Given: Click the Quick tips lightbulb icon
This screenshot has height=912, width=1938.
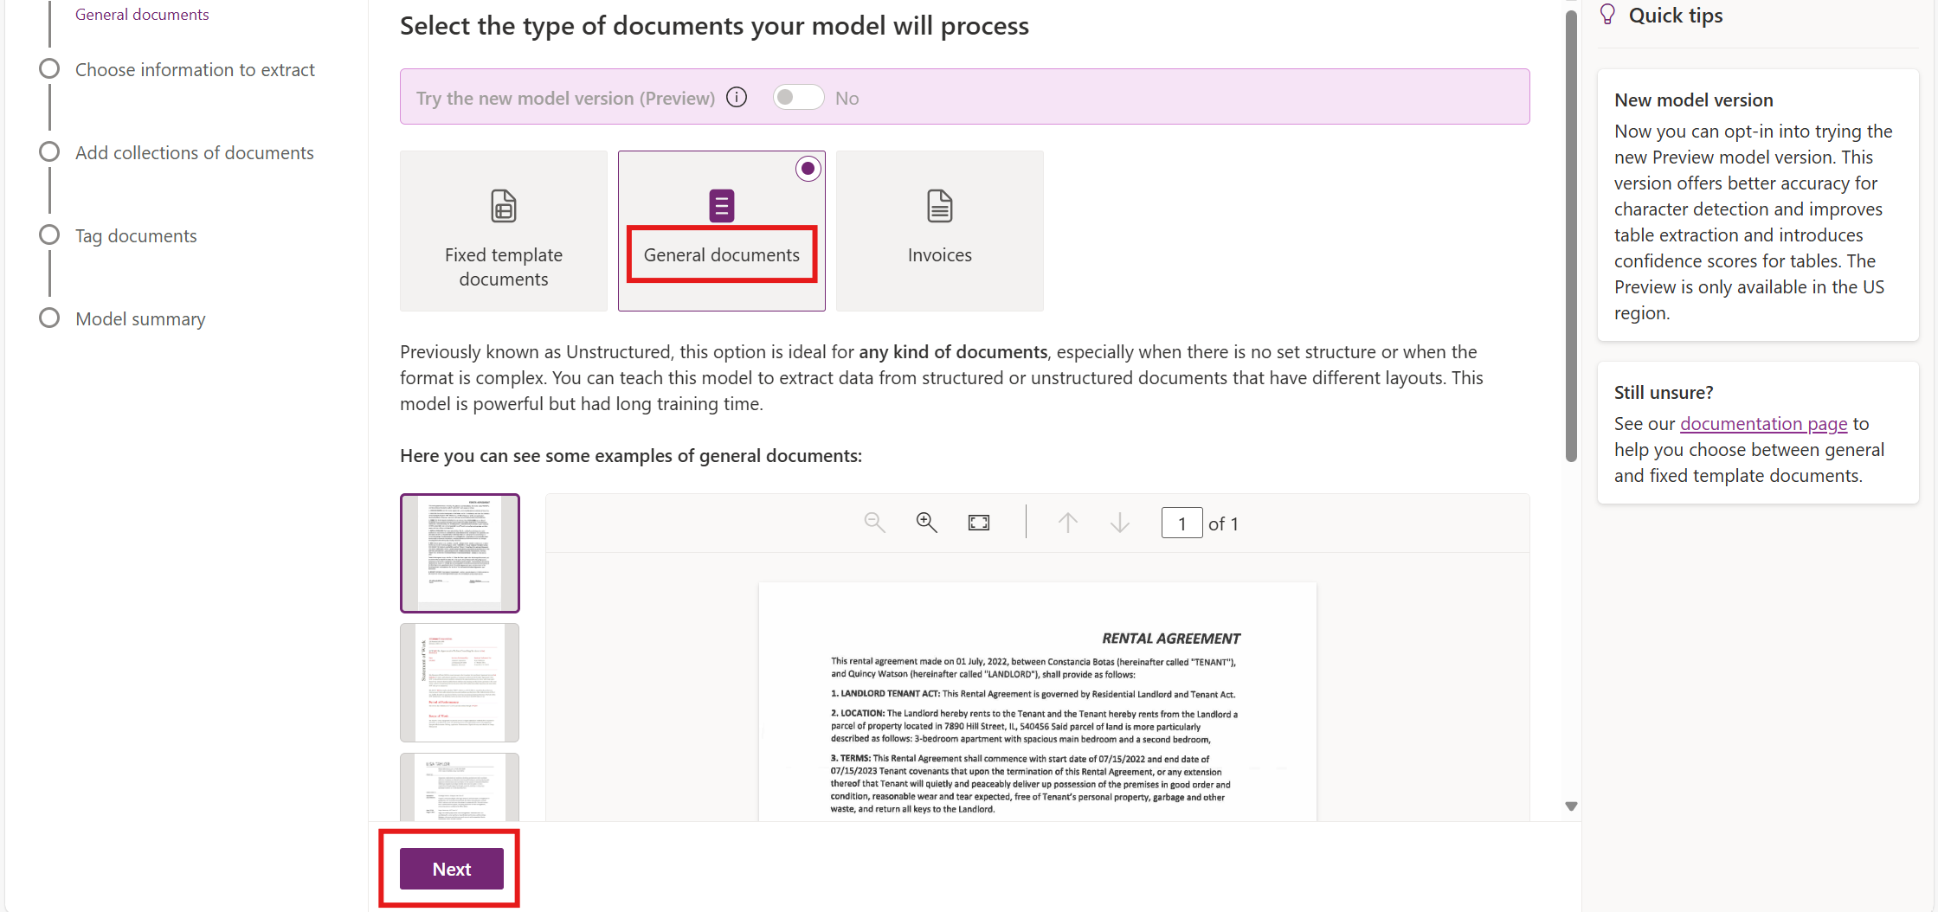Looking at the screenshot, I should click(x=1607, y=15).
